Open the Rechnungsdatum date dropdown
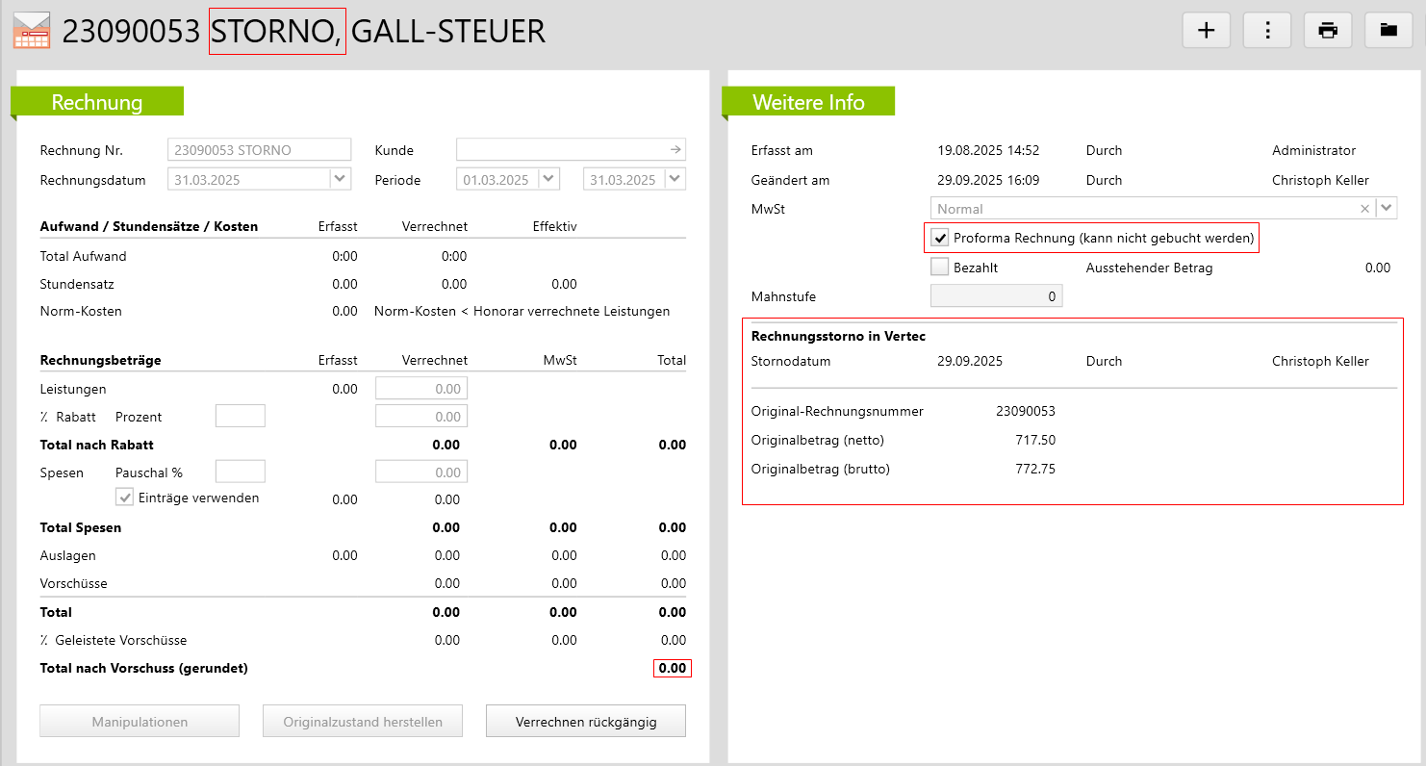Image resolution: width=1426 pixels, height=766 pixels. coord(341,179)
